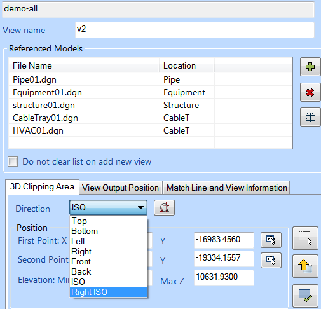The image size is (321, 309).
Task: Click the View name input field
Action: click(195, 30)
